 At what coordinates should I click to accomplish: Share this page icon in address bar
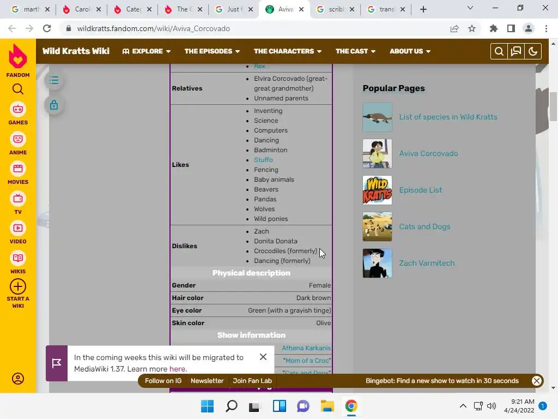[x=454, y=28]
